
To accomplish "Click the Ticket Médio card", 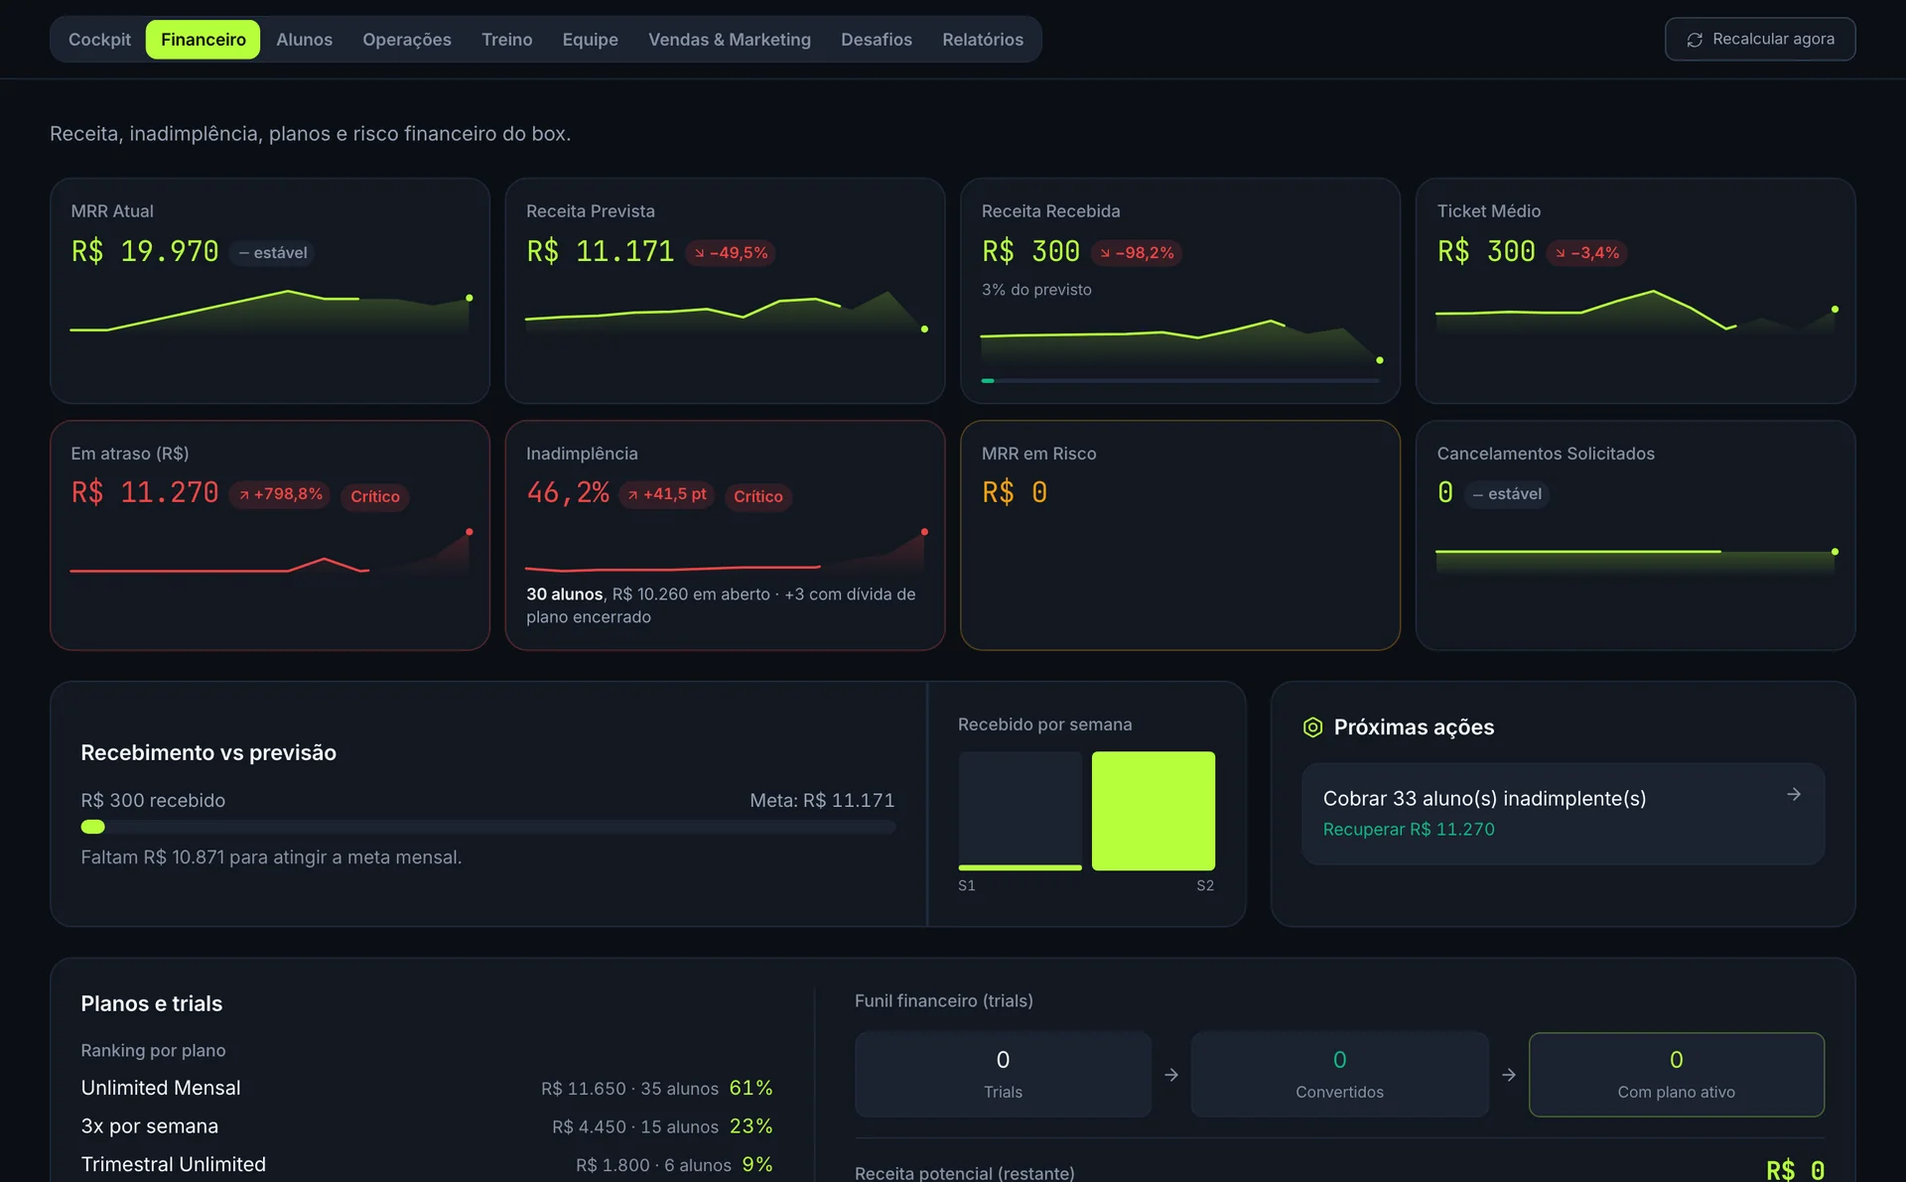I will pyautogui.click(x=1636, y=291).
